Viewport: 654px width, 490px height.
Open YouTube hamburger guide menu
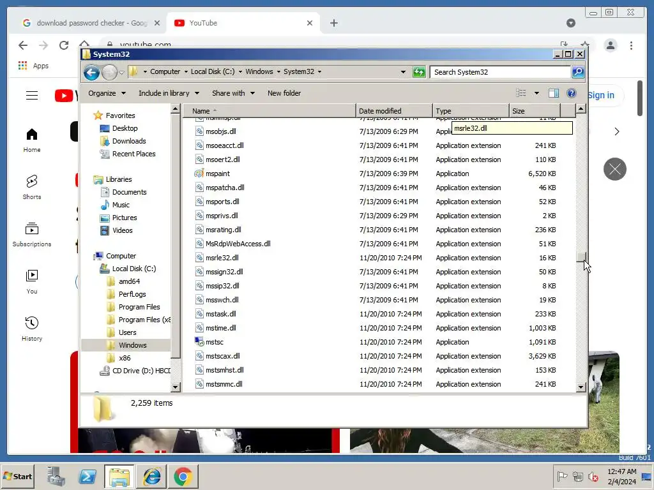pos(32,96)
